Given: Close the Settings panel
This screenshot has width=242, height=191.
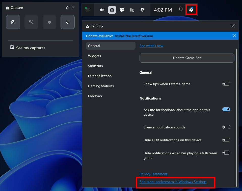Looking at the screenshot, I should click(233, 26).
